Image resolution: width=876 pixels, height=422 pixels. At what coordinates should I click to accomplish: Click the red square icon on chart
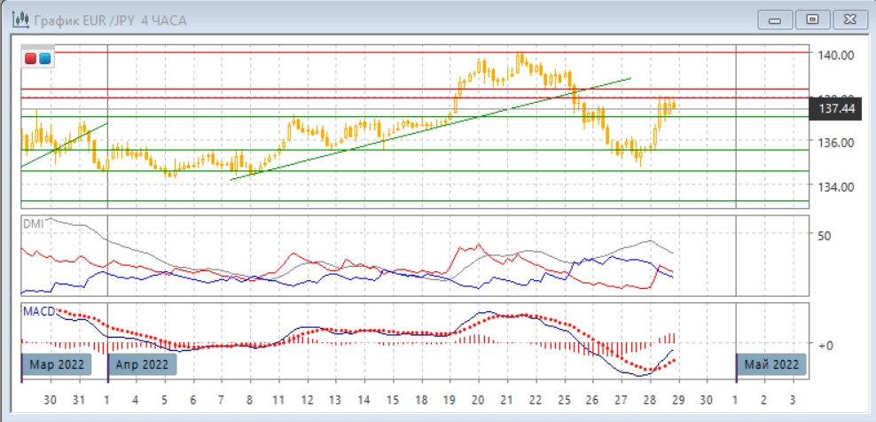point(31,59)
